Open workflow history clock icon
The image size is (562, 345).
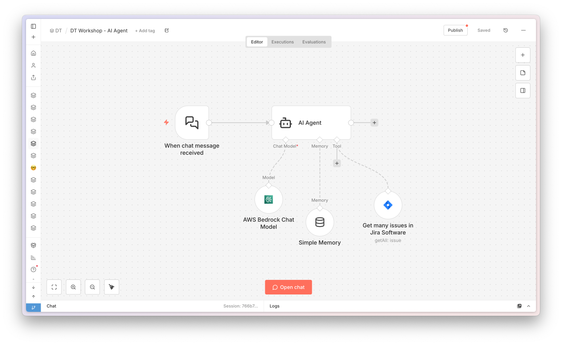click(x=506, y=30)
